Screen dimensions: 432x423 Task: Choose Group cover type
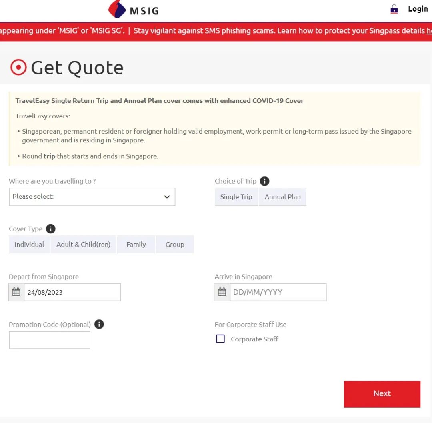(x=175, y=245)
